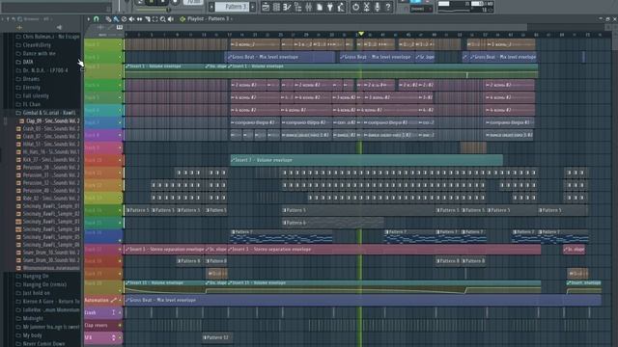The image size is (618, 347).
Task: Click the plugin picker plug icon
Action: pyautogui.click(x=330, y=7)
